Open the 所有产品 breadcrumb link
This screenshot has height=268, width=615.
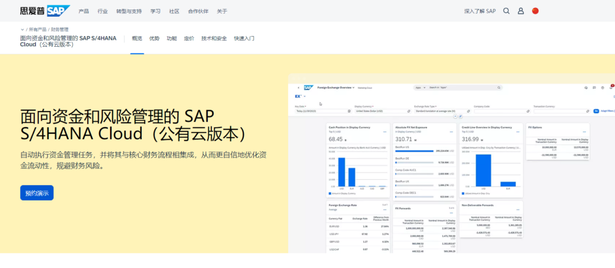(x=38, y=29)
